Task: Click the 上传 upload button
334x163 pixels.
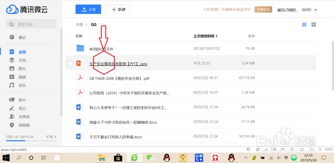Action: pos(88,9)
